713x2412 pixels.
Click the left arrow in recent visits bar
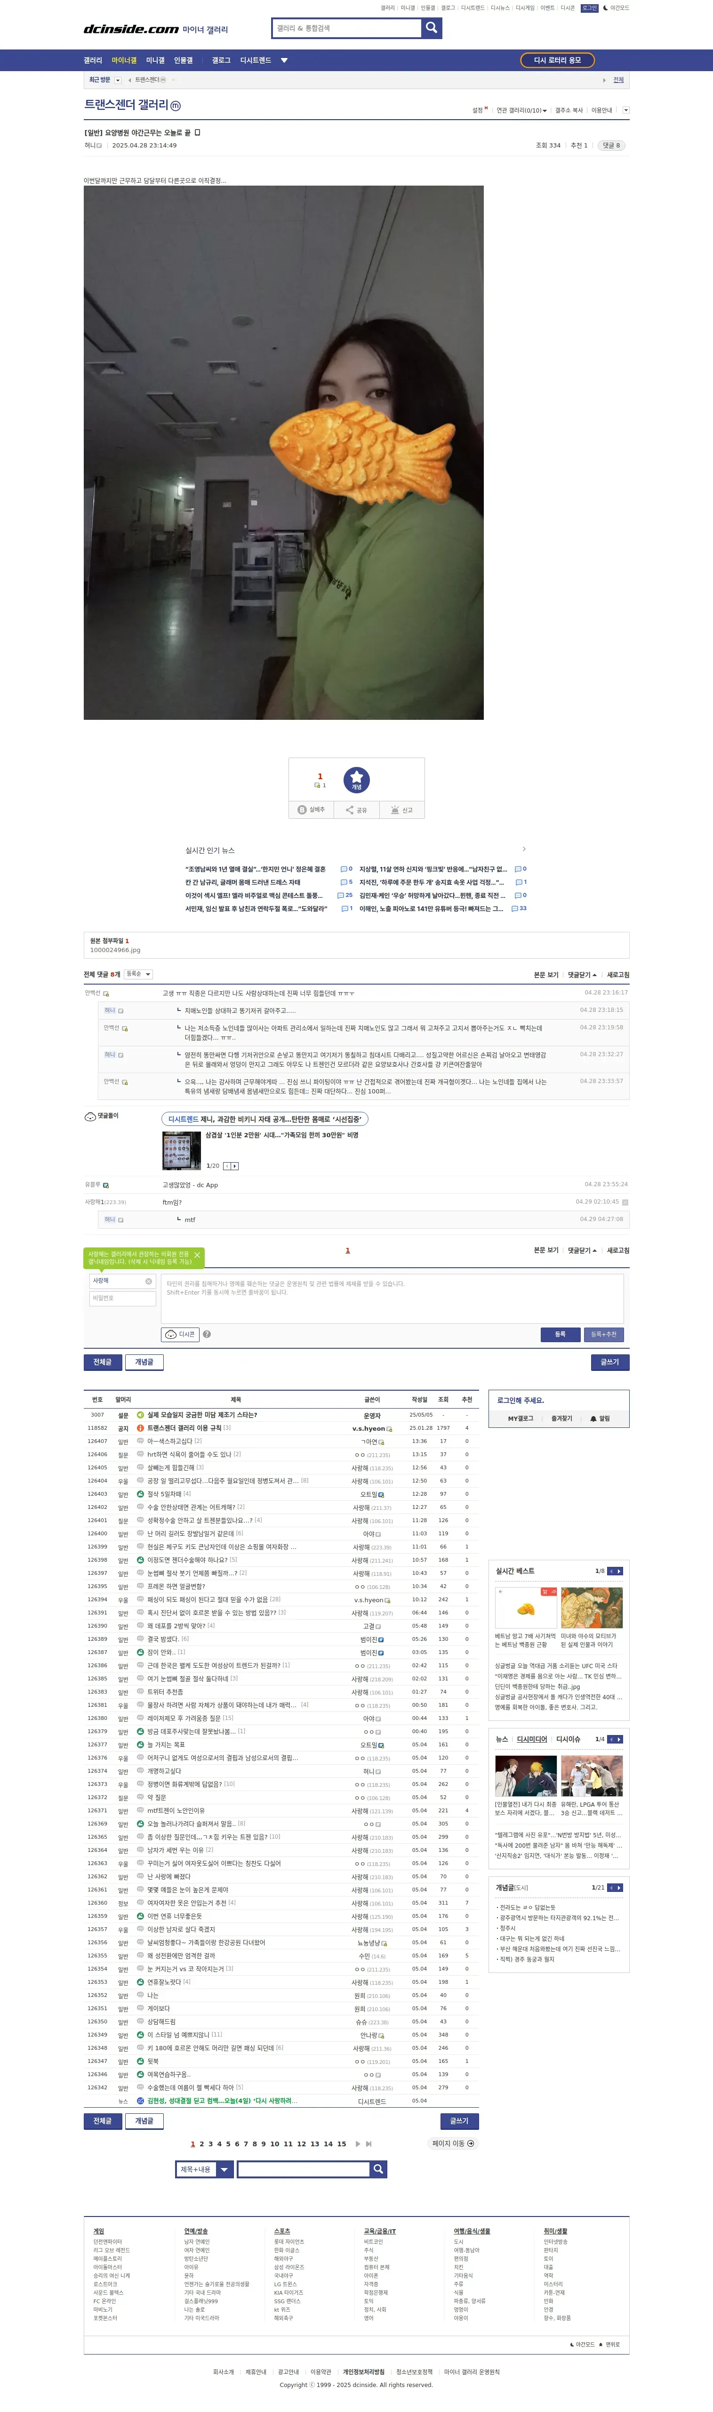[129, 81]
